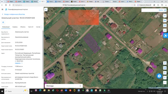Image resolution: width=168 pixels, height=94 pixels.
Task: Click cadastral quarter 16:33:210401 value
Action: 19,49
